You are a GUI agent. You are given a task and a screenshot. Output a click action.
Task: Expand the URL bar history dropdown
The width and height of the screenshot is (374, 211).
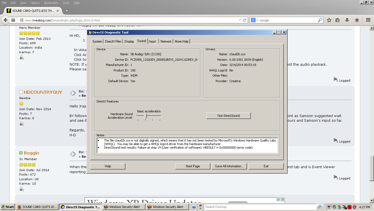coord(239,20)
